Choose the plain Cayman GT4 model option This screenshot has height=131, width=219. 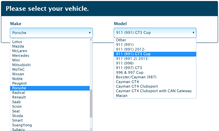155,82
